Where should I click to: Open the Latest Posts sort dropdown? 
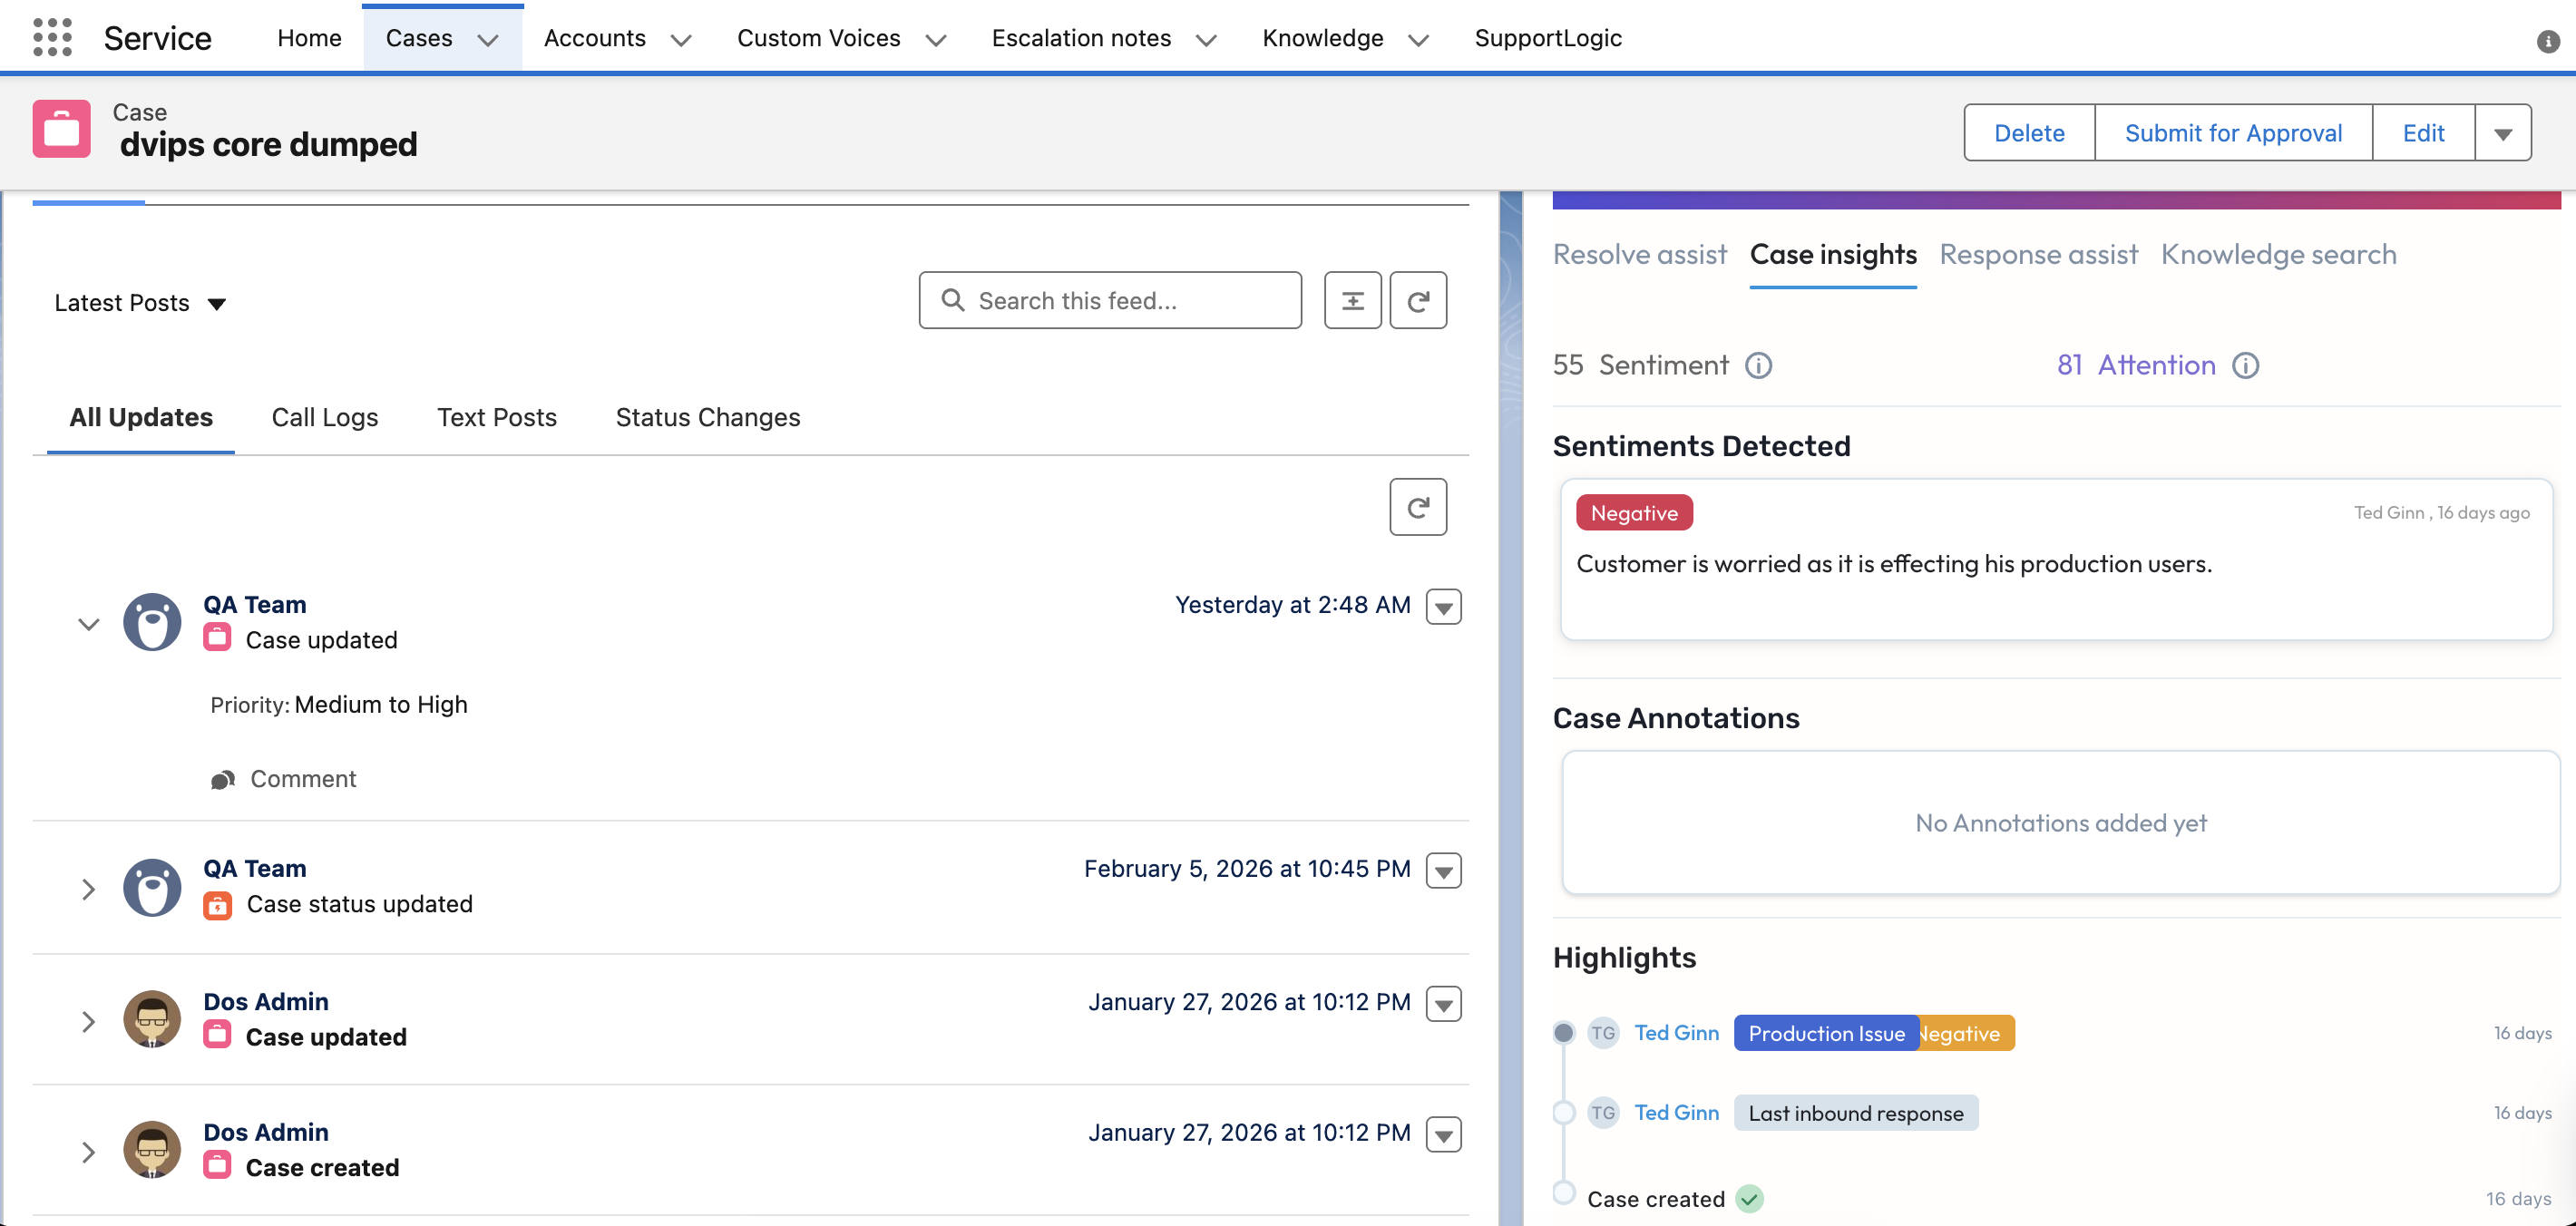[140, 303]
